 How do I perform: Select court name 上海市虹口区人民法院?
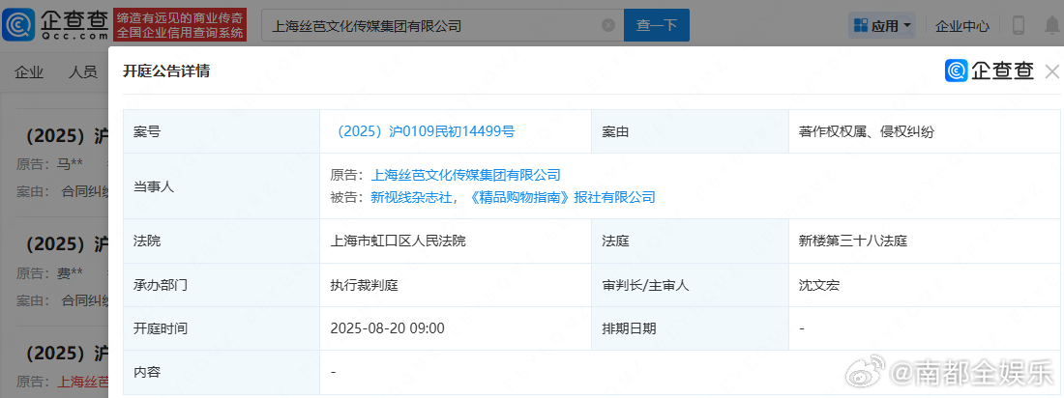pos(399,241)
